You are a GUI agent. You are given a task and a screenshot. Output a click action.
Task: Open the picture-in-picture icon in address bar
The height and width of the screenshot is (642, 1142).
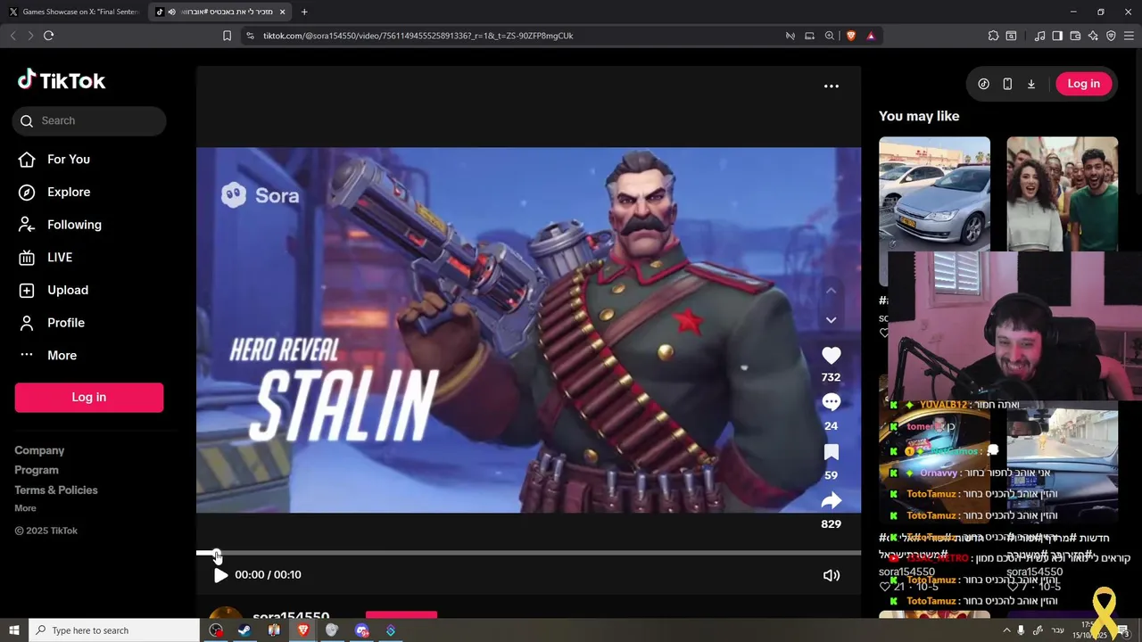[x=809, y=36]
